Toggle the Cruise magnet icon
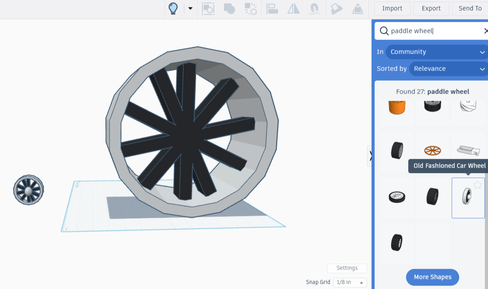The image size is (488, 289). point(315,9)
